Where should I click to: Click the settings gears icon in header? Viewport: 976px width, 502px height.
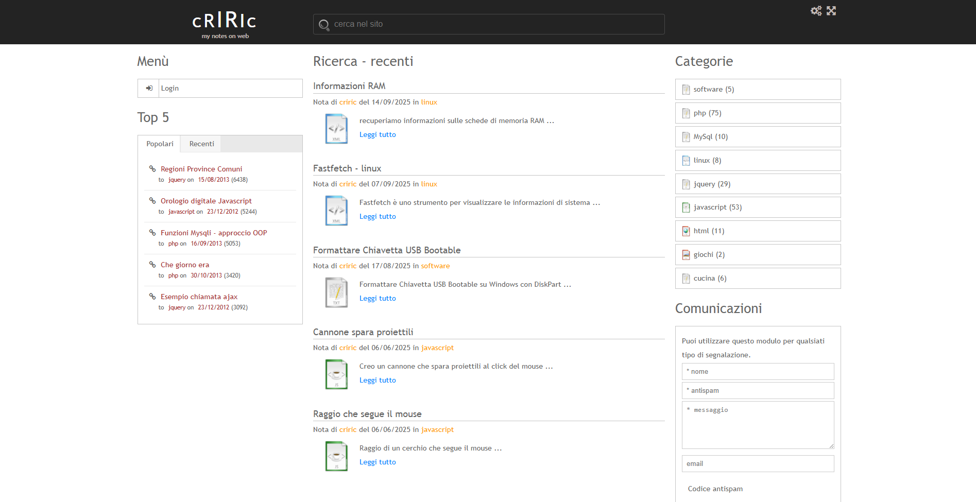point(816,11)
